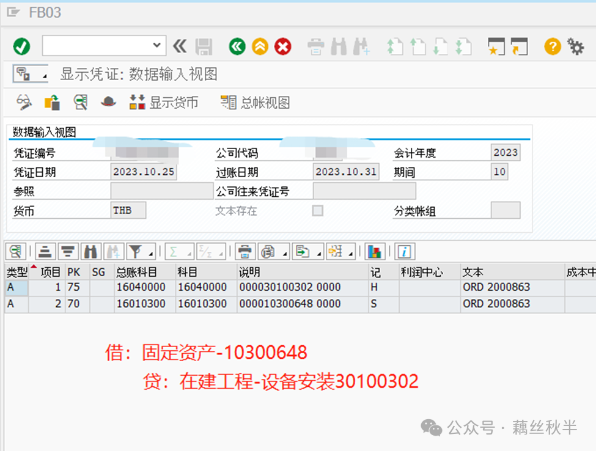This screenshot has width=596, height=451.
Task: Open the filter funnel dropdown arrow
Action: click(x=151, y=254)
